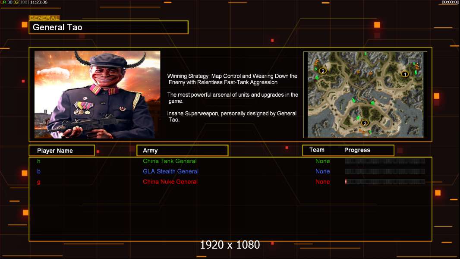The image size is (460, 259).
Task: Click the map preview thumbnail
Action: pos(365,95)
